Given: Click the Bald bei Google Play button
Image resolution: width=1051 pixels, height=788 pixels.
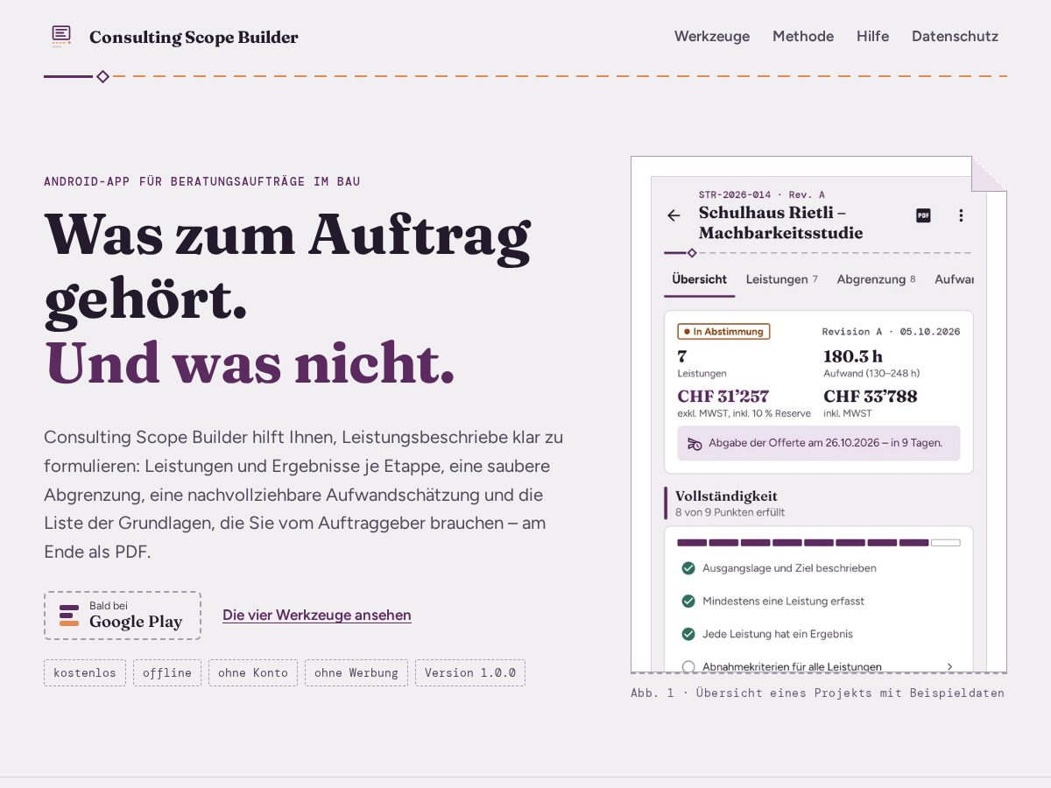Looking at the screenshot, I should point(123,616).
